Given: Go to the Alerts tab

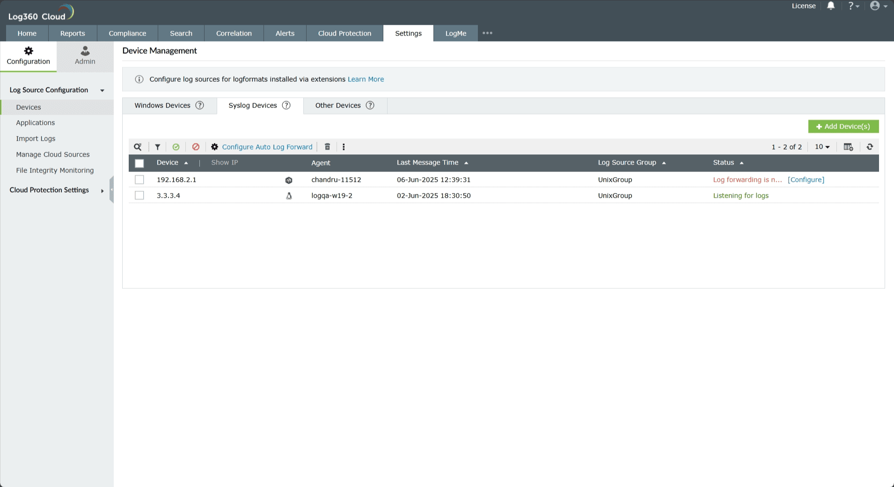Looking at the screenshot, I should (285, 33).
